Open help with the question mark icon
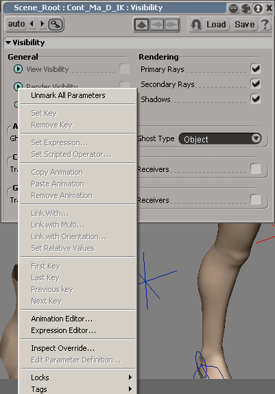 265,25
